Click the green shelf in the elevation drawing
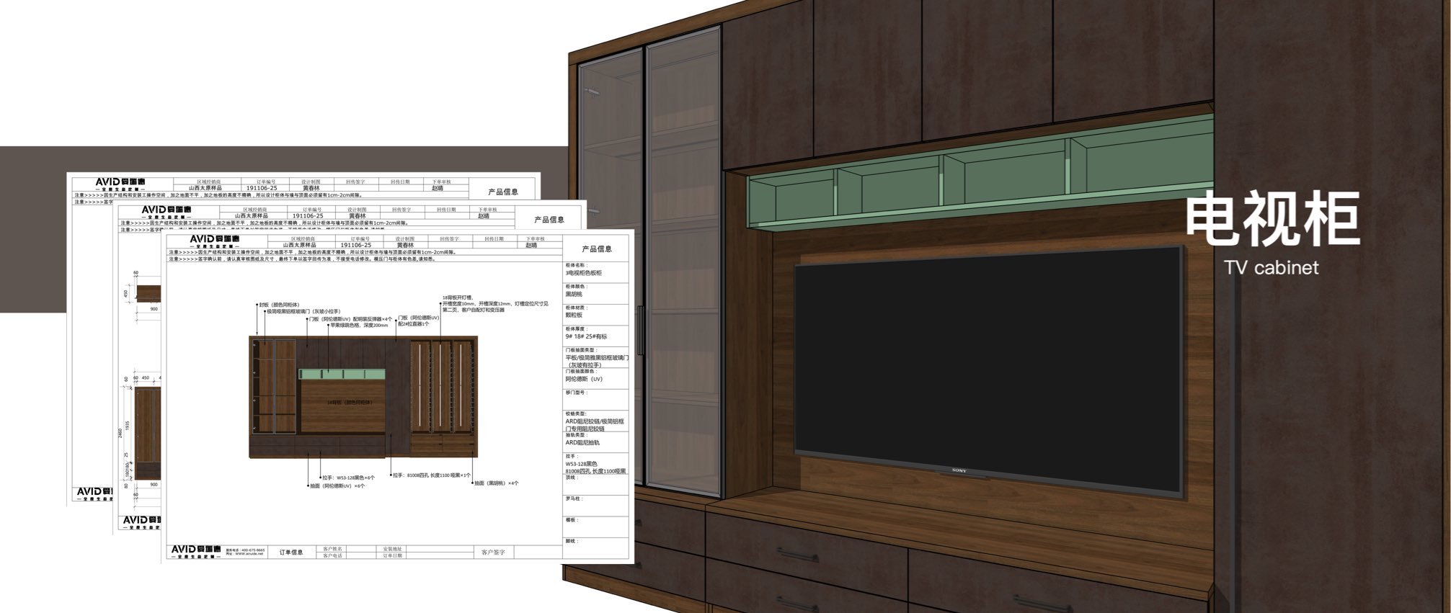 click(x=342, y=374)
